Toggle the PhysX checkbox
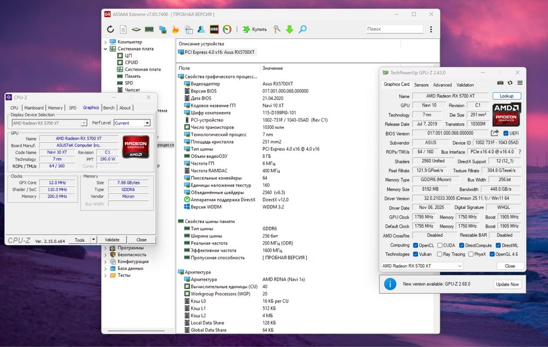The image size is (548, 347). point(471,254)
